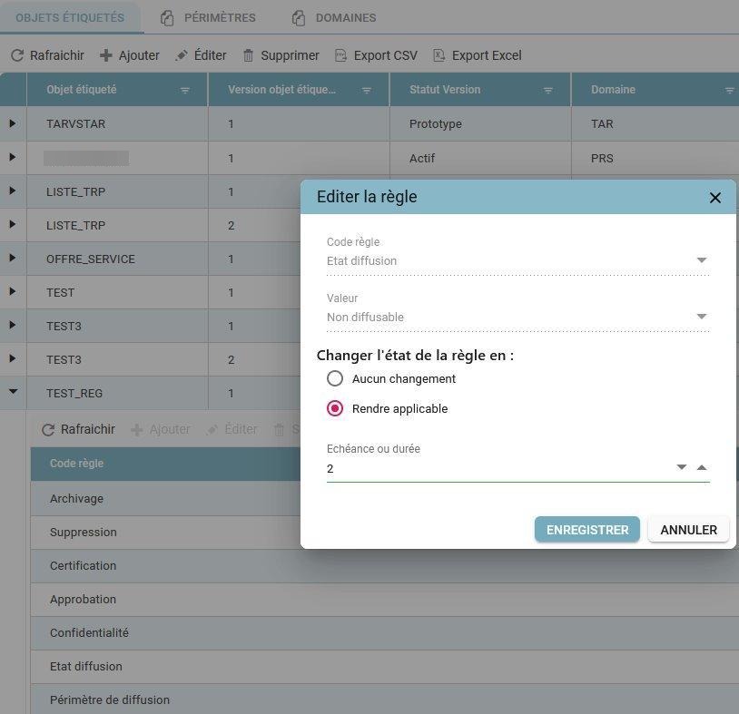Viewport: 739px width, 714px height.
Task: Click the DOMAINES tab icon
Action: [x=298, y=18]
